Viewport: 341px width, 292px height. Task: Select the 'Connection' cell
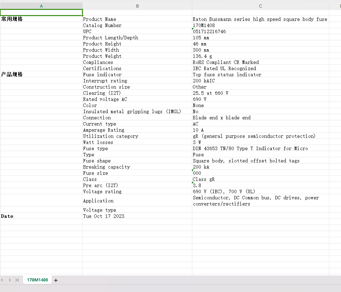pyautogui.click(x=137, y=118)
